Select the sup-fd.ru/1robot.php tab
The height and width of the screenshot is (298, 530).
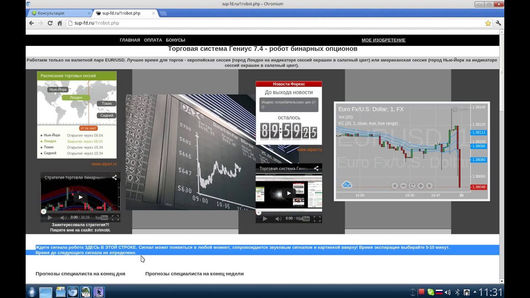click(x=124, y=13)
